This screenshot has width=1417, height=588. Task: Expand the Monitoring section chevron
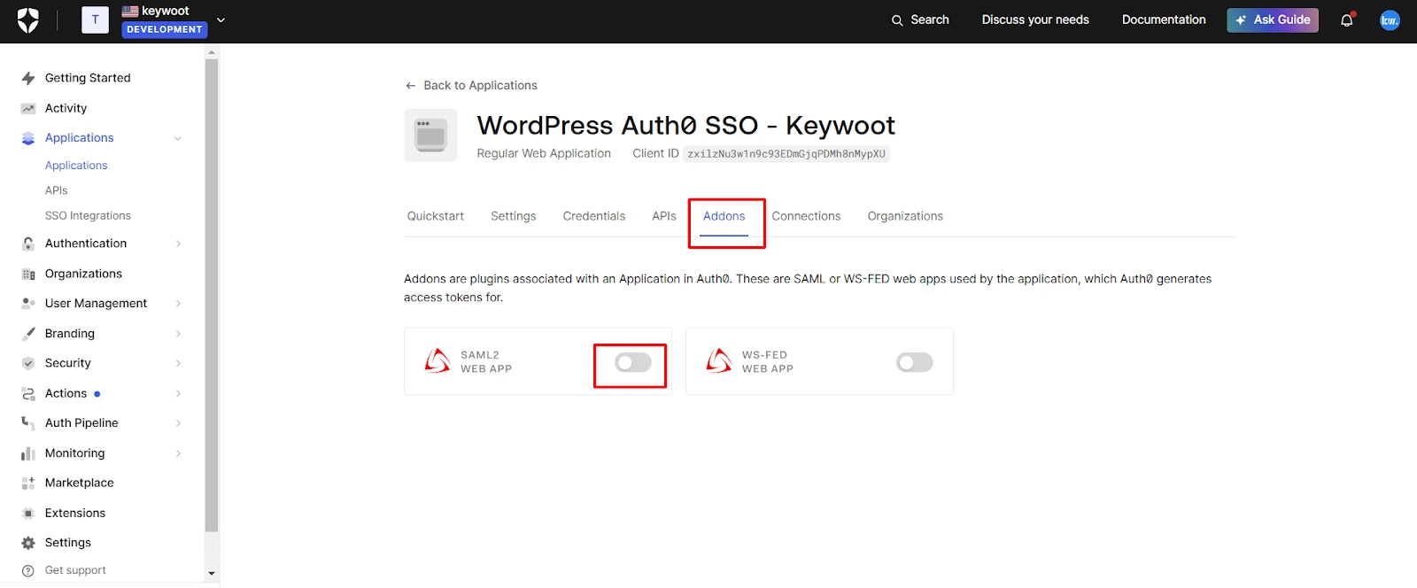click(178, 453)
